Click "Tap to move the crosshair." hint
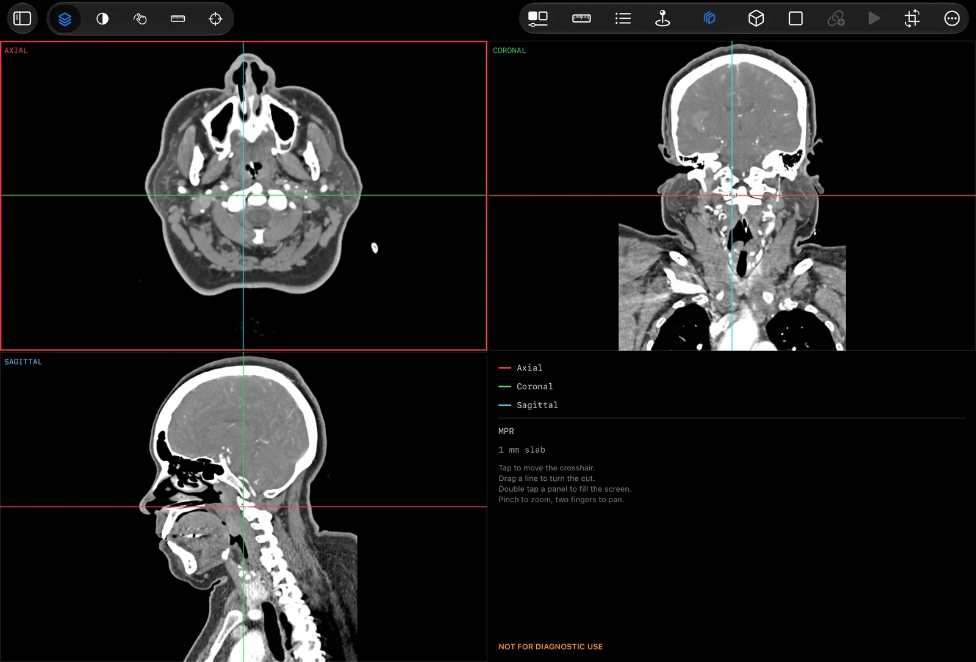Viewport: 976px width, 662px height. click(x=547, y=468)
